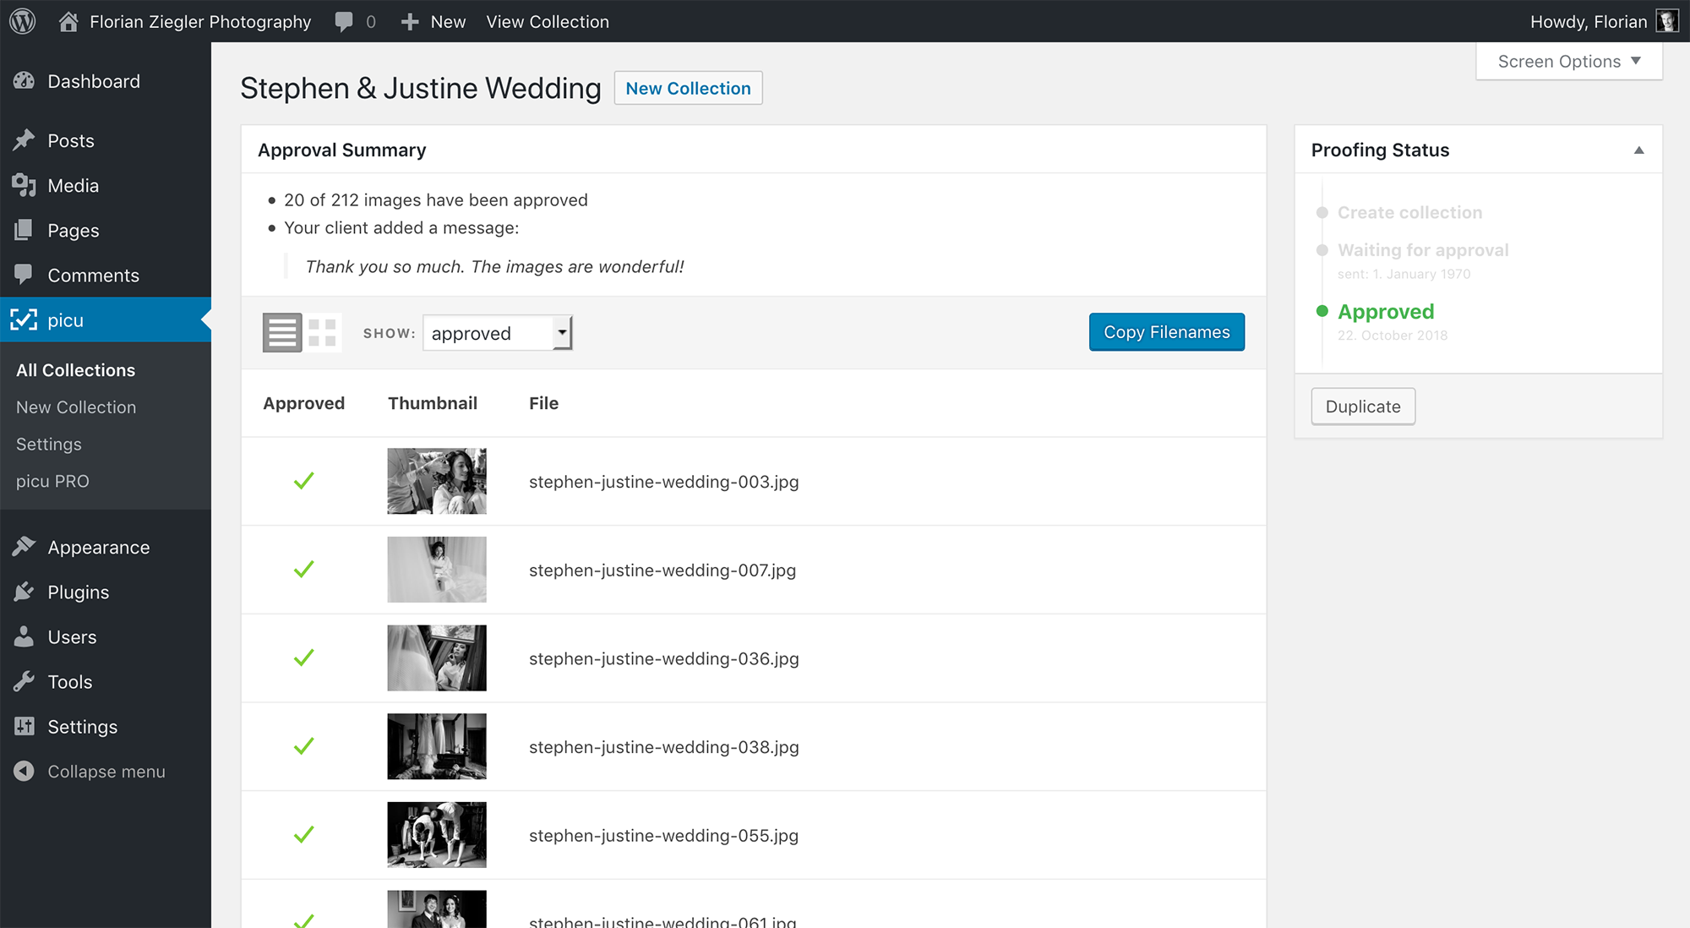The width and height of the screenshot is (1690, 928).
Task: Open thumbnail of stephen-justine-wedding-038.jpg
Action: (x=437, y=746)
